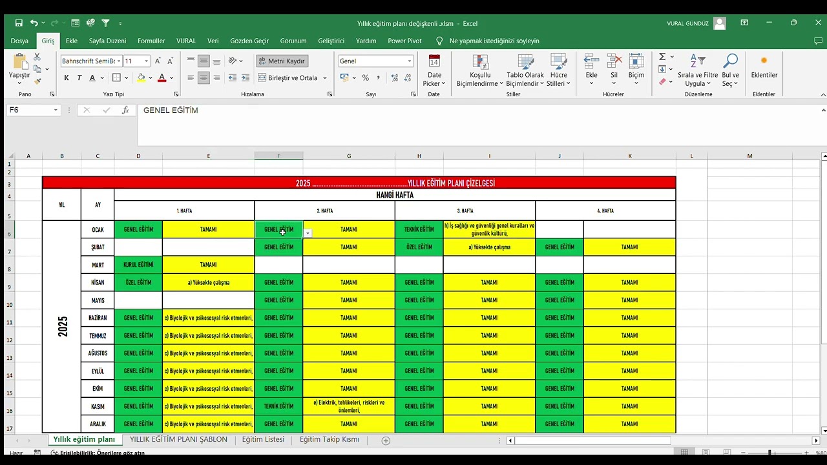Click the AutoSum sigma icon
This screenshot has height=465, width=827.
click(x=662, y=57)
